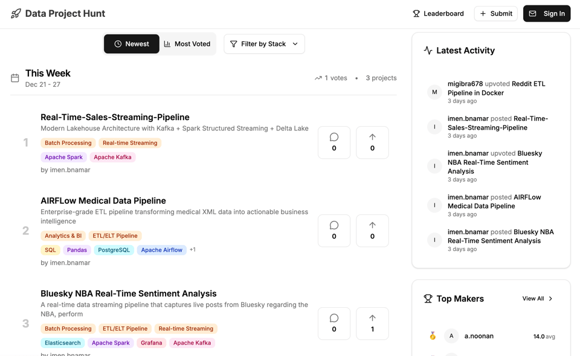Expand the Filter by Stack dropdown
Image resolution: width=580 pixels, height=356 pixels.
pos(264,44)
